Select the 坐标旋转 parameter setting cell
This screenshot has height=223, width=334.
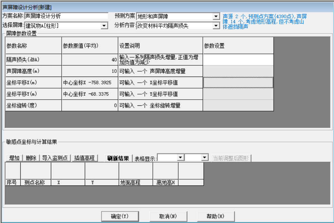238,105
